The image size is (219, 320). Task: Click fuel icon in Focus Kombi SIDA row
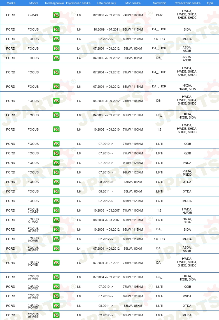point(56,229)
